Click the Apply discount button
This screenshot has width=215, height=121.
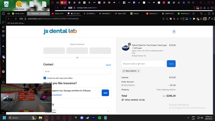(171, 64)
